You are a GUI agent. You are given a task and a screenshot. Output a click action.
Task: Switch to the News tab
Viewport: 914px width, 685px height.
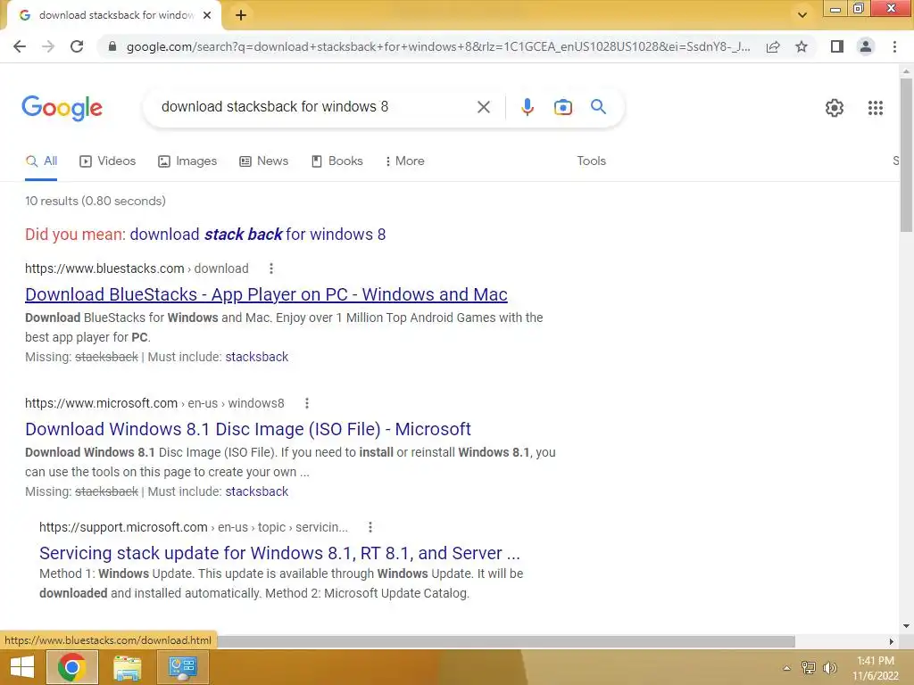point(263,161)
